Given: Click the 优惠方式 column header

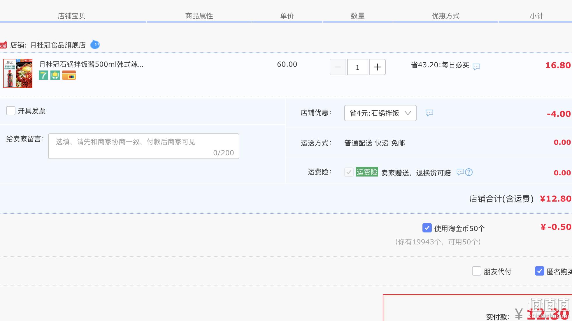Looking at the screenshot, I should click(x=446, y=16).
